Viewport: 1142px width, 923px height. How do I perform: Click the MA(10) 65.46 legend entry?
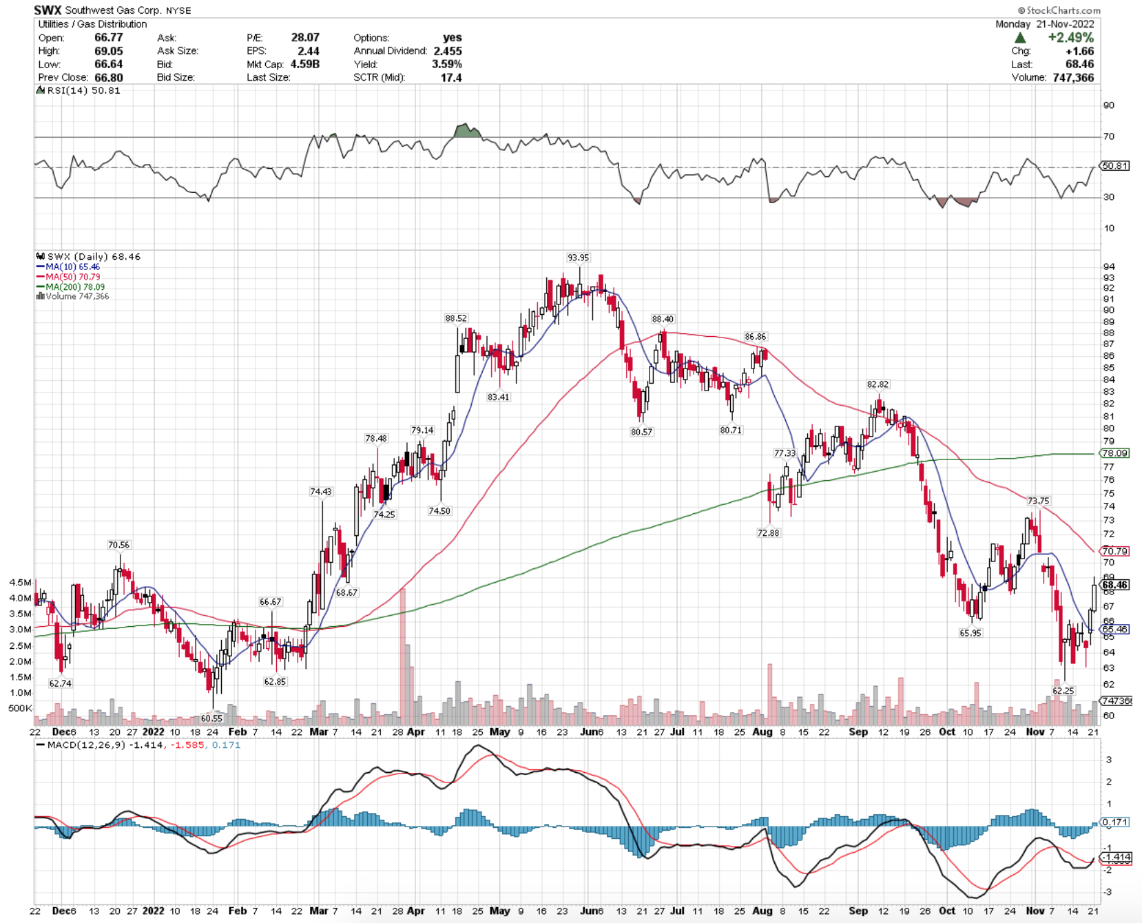[x=68, y=267]
